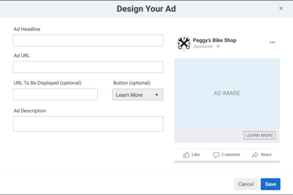Screen dimensions: 293x195
Task: Click the Share arrow icon
Action: (255, 155)
